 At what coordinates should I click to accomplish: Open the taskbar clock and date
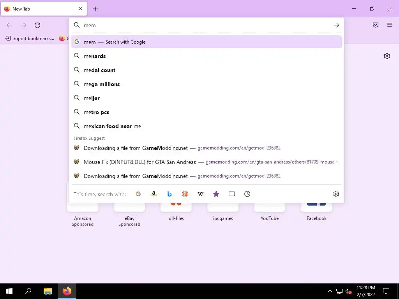click(365, 291)
